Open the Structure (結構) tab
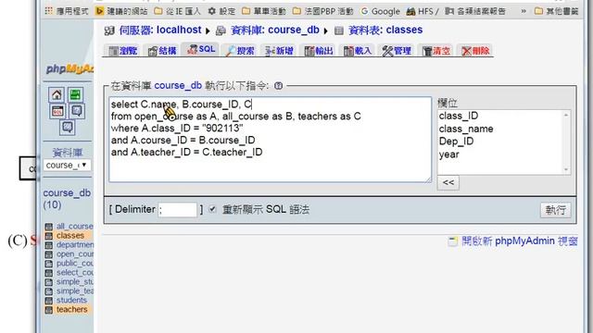 (x=162, y=51)
